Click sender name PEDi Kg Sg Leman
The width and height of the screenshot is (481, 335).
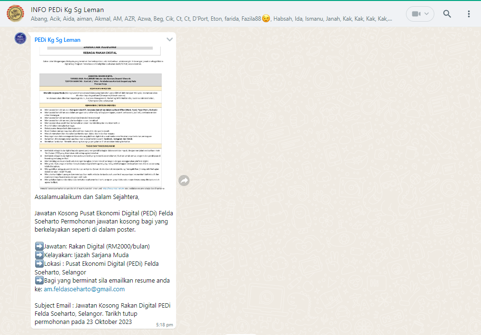57,40
